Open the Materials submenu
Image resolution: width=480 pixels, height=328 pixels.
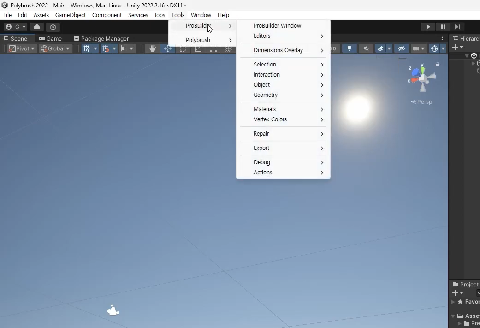(283, 109)
